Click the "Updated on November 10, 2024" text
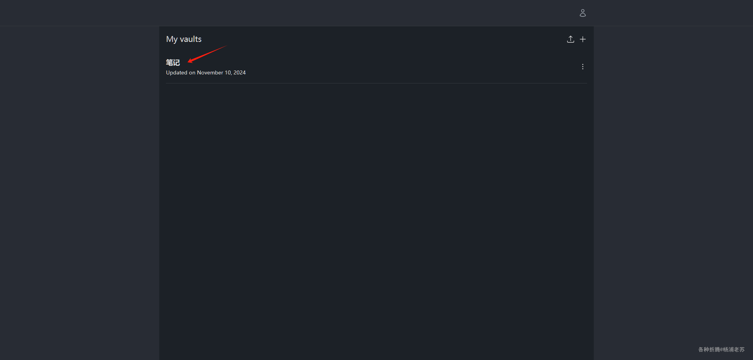 (206, 72)
